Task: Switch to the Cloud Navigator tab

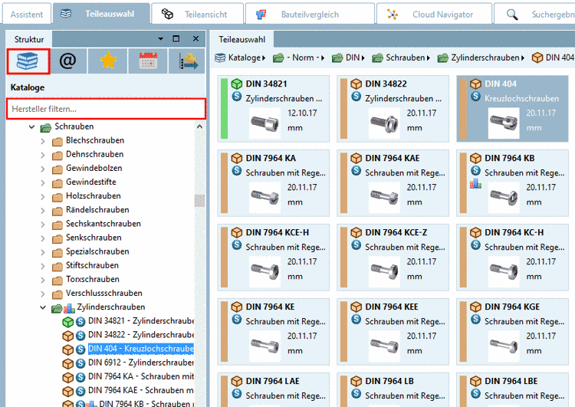Action: coord(434,15)
